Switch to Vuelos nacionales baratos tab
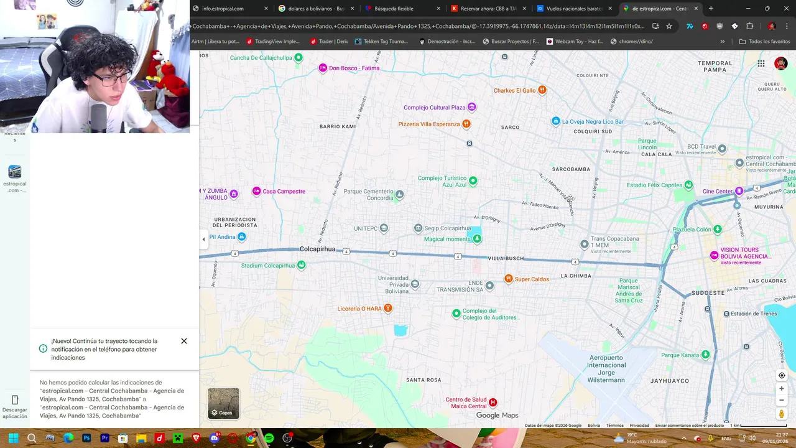The width and height of the screenshot is (796, 448). click(x=574, y=9)
